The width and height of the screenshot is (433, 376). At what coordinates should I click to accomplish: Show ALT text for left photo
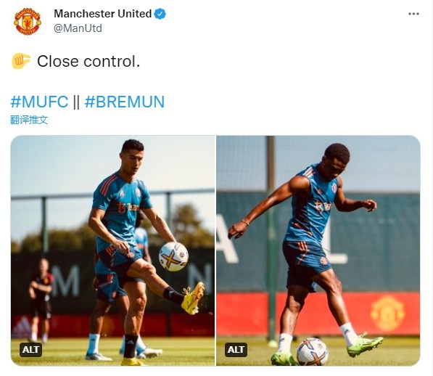(x=30, y=349)
